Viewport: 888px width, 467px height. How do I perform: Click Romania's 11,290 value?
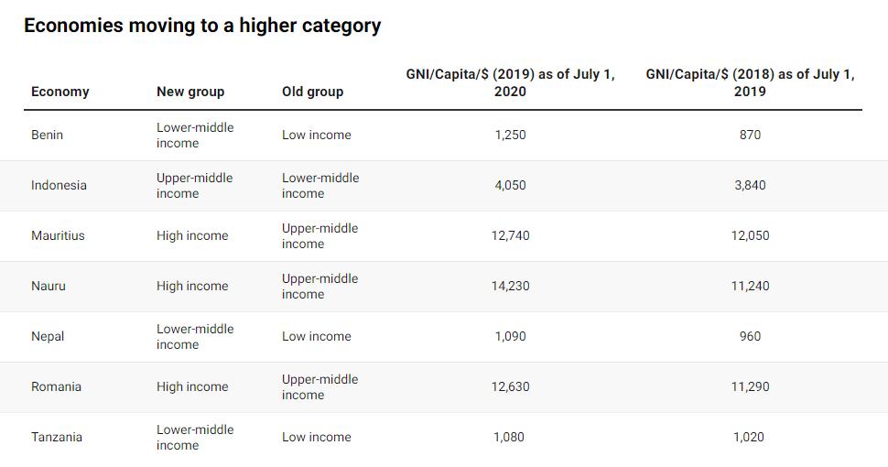click(x=750, y=387)
